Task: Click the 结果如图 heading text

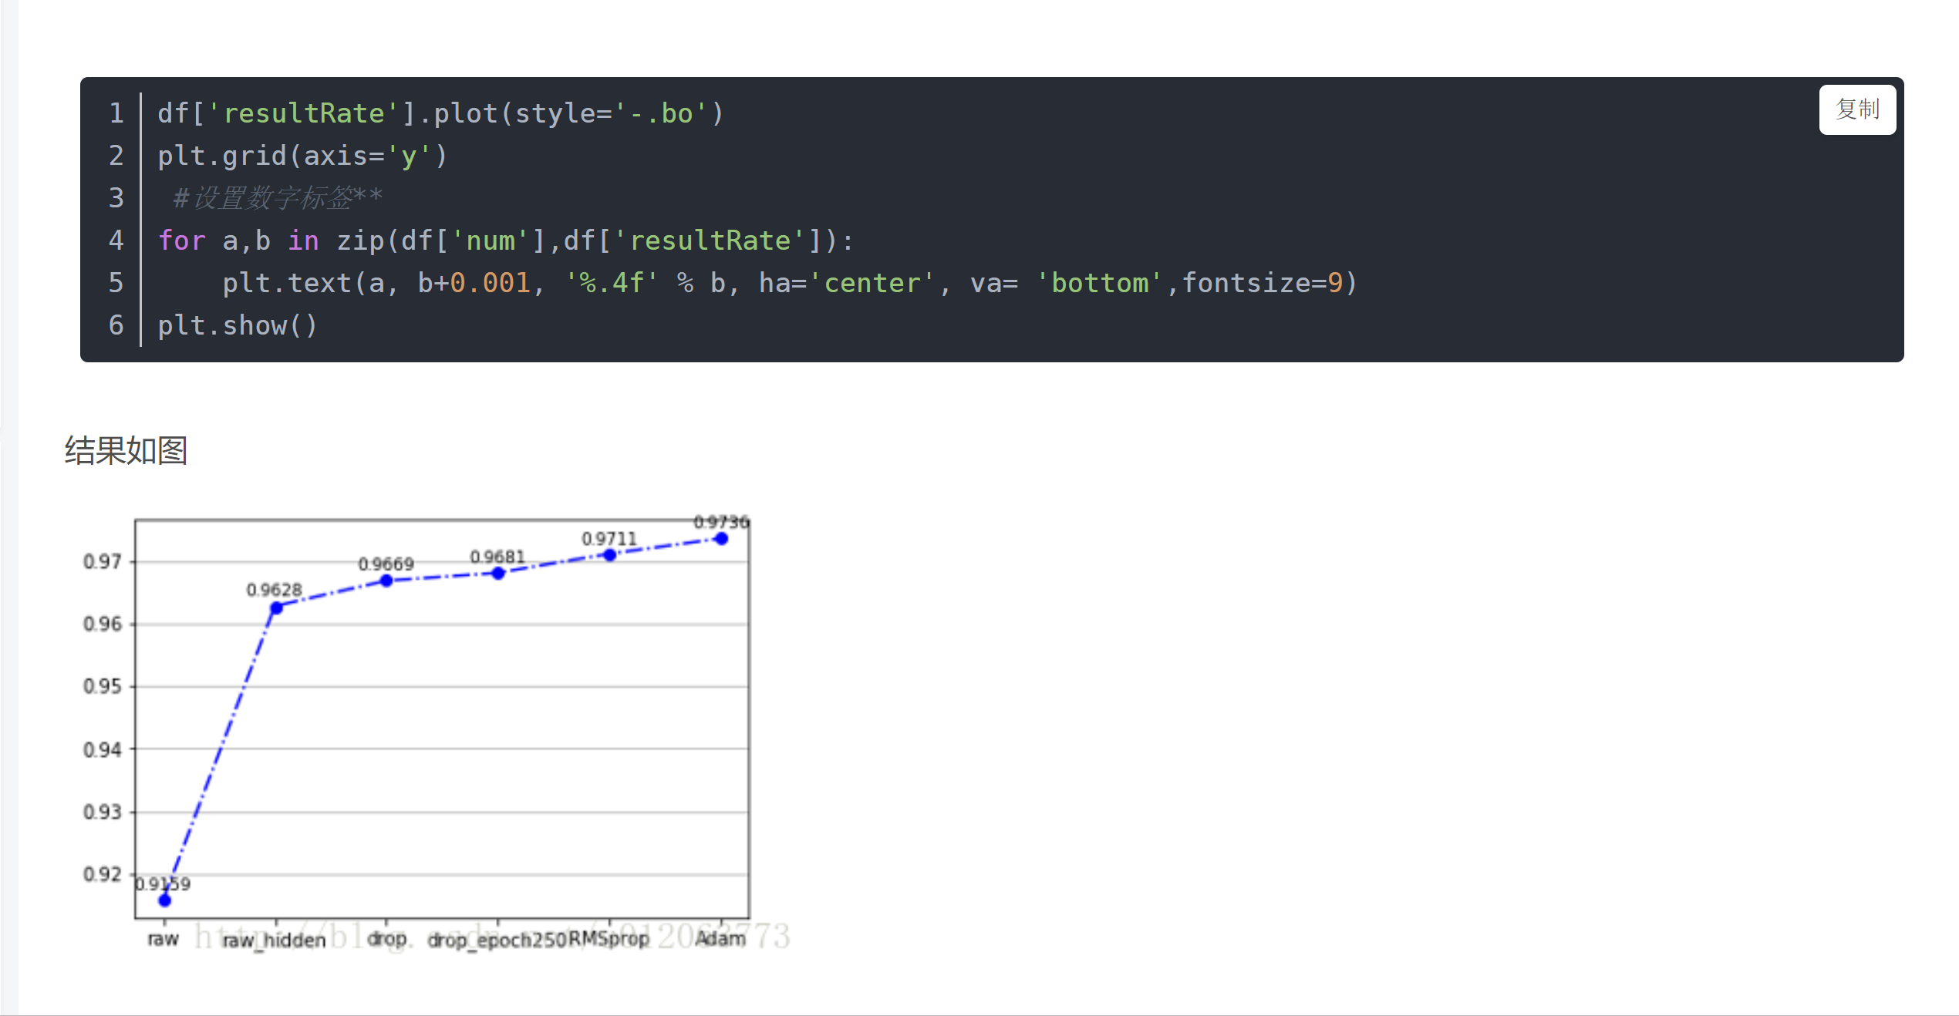Action: [x=126, y=450]
